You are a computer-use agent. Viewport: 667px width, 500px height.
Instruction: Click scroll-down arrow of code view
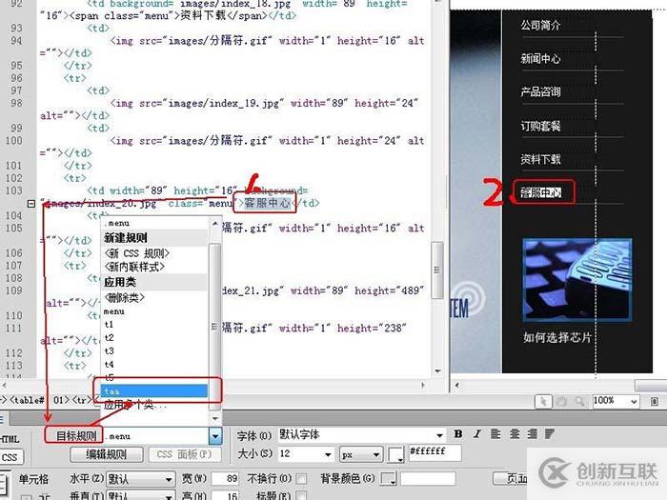click(437, 371)
